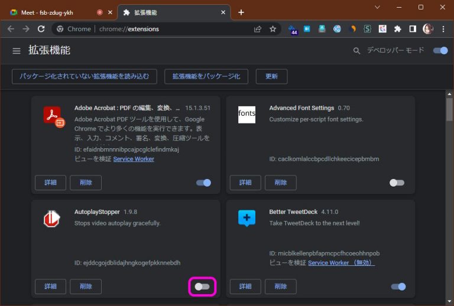Click the site info icon next to Chrome

point(60,29)
